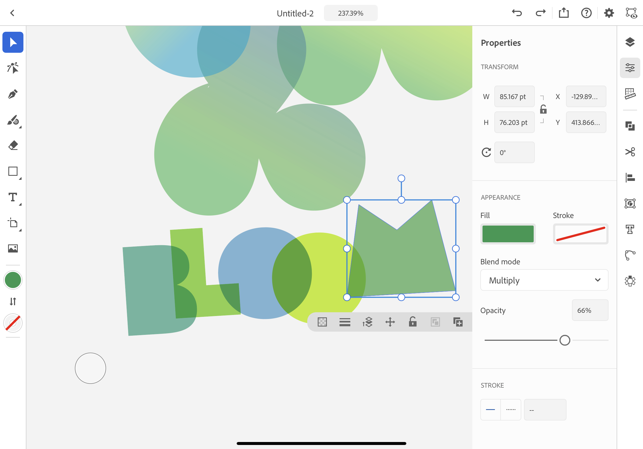Edit the Opacity value showing 66%

click(x=590, y=310)
